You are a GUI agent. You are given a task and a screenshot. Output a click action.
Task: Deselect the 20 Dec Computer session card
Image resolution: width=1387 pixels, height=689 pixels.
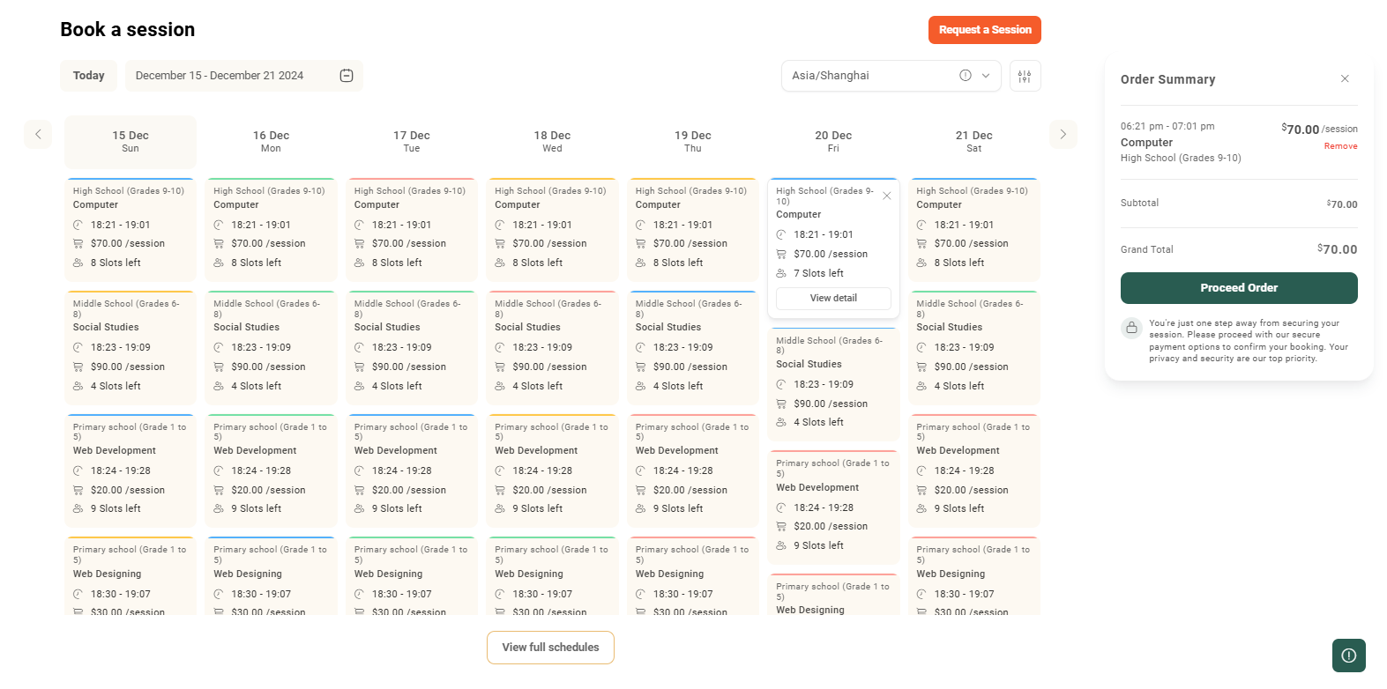pos(887,196)
